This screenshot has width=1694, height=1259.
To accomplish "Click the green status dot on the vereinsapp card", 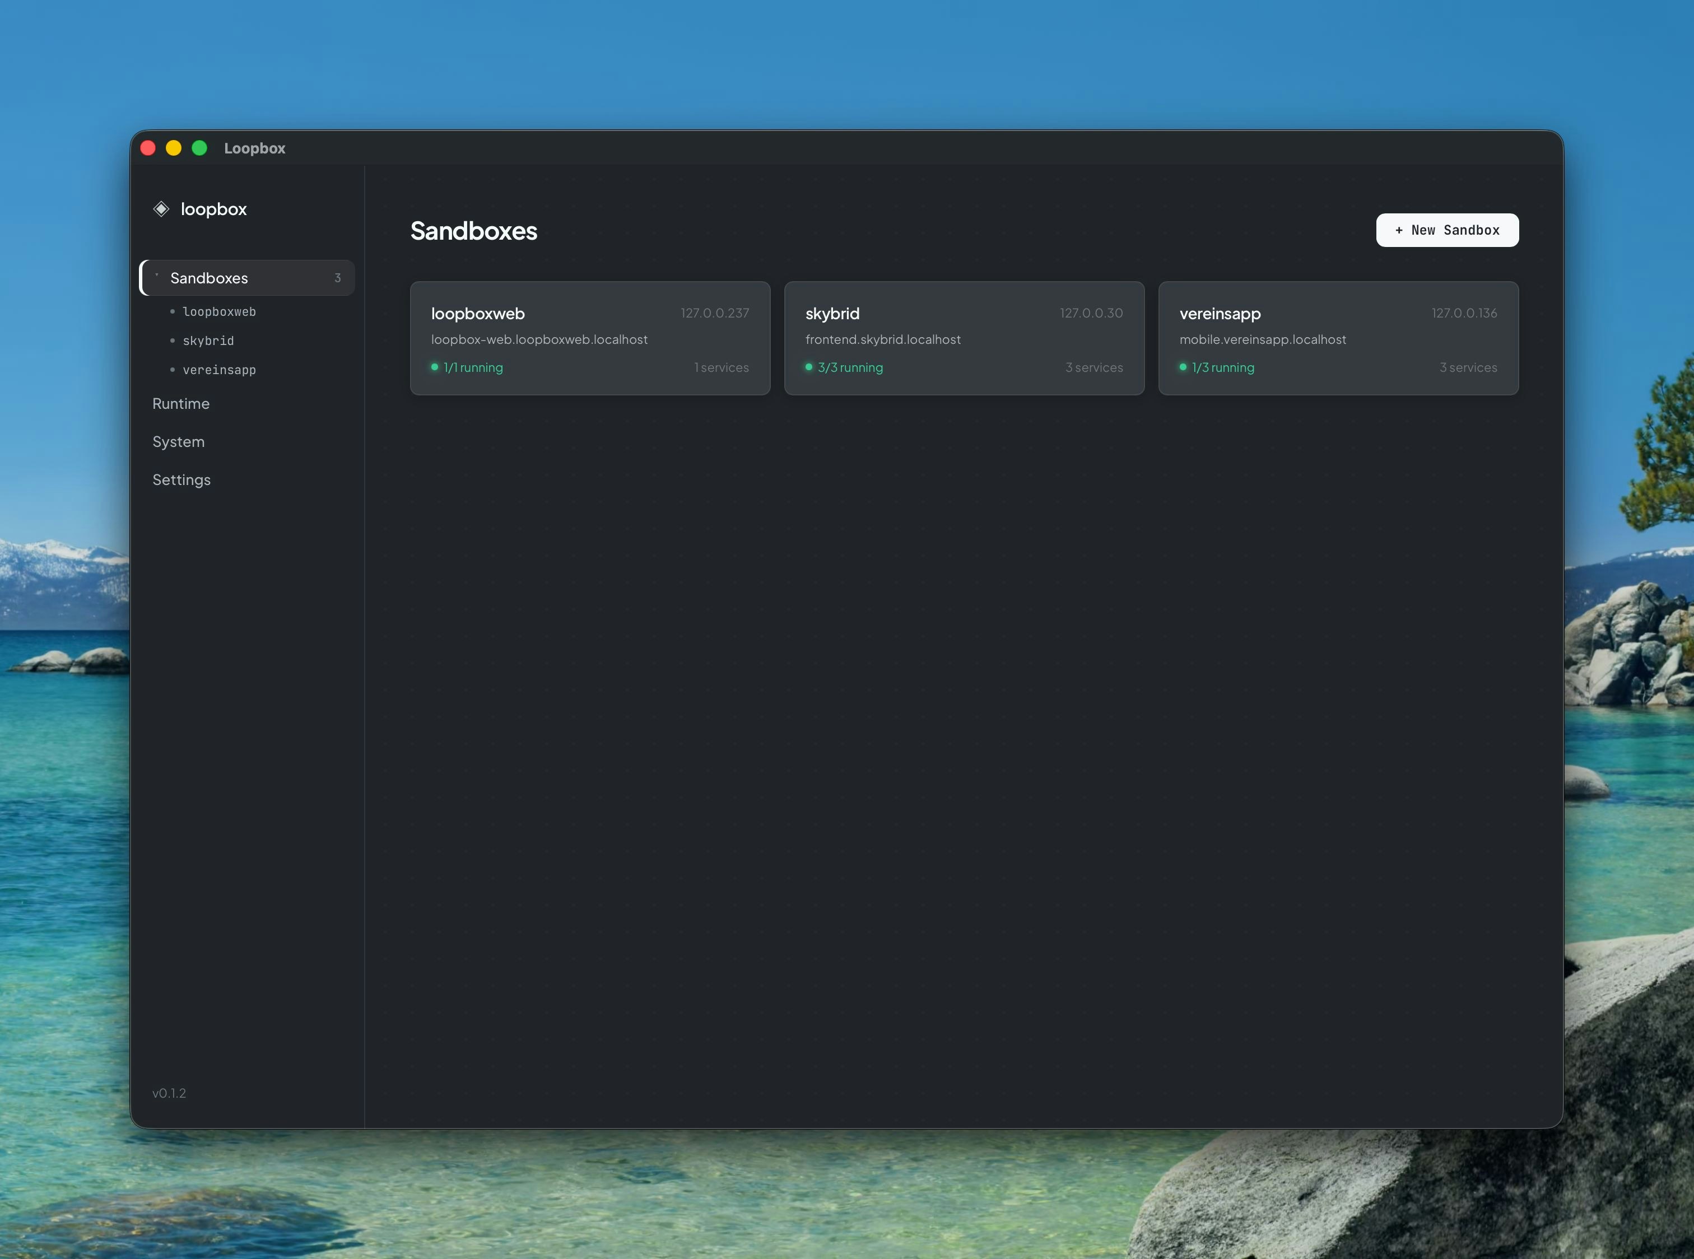I will coord(1183,367).
